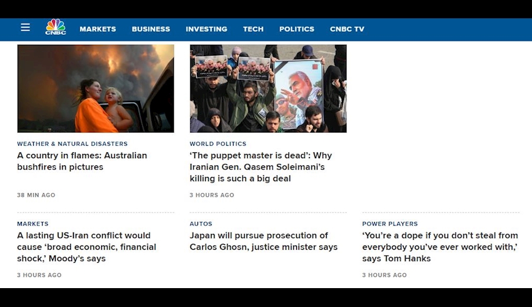
Task: Go to the Investing section
Action: [x=206, y=29]
